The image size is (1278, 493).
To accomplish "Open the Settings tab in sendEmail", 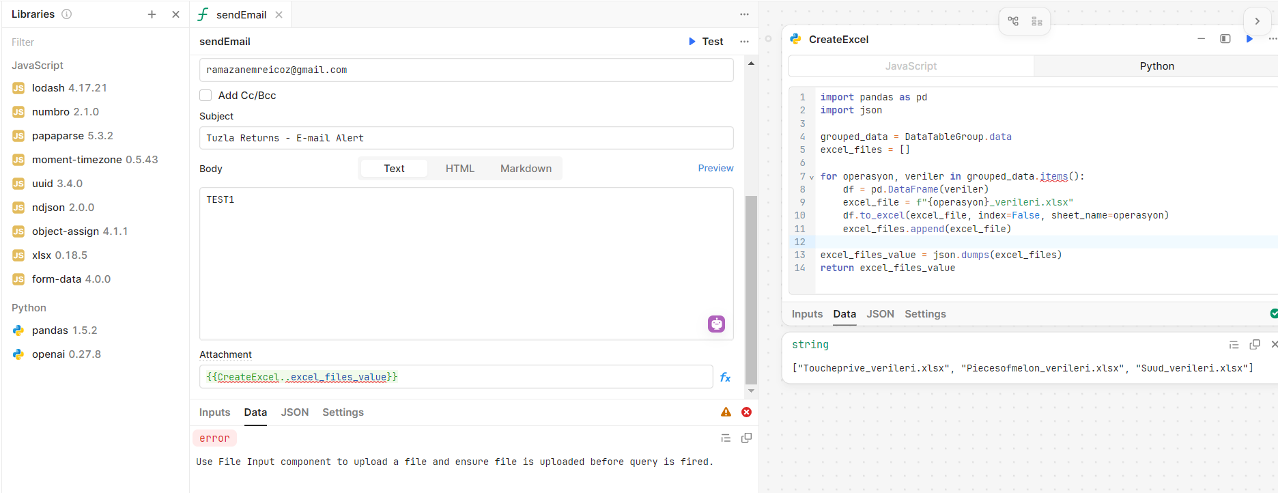I will coord(343,412).
